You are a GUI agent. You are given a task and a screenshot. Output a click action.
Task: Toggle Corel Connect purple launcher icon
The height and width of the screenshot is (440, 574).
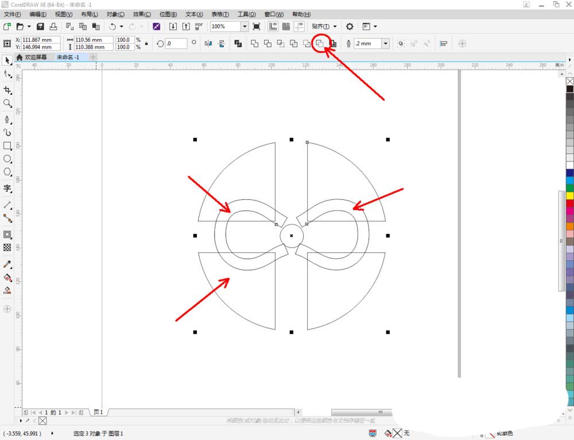click(156, 26)
